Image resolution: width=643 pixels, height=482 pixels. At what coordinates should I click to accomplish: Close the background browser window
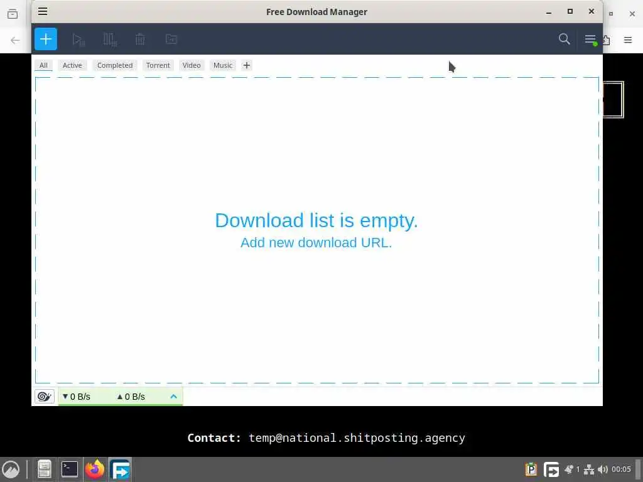click(x=632, y=14)
